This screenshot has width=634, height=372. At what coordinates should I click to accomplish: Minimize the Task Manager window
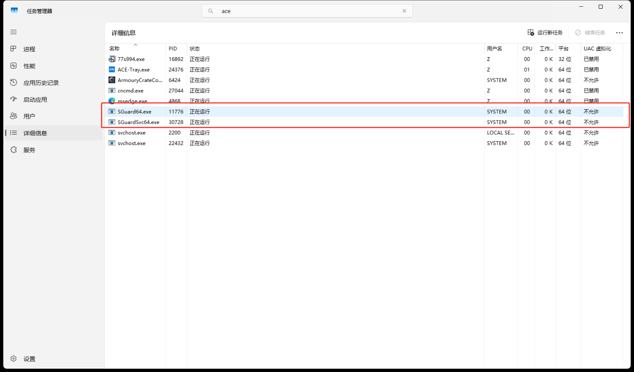click(581, 7)
